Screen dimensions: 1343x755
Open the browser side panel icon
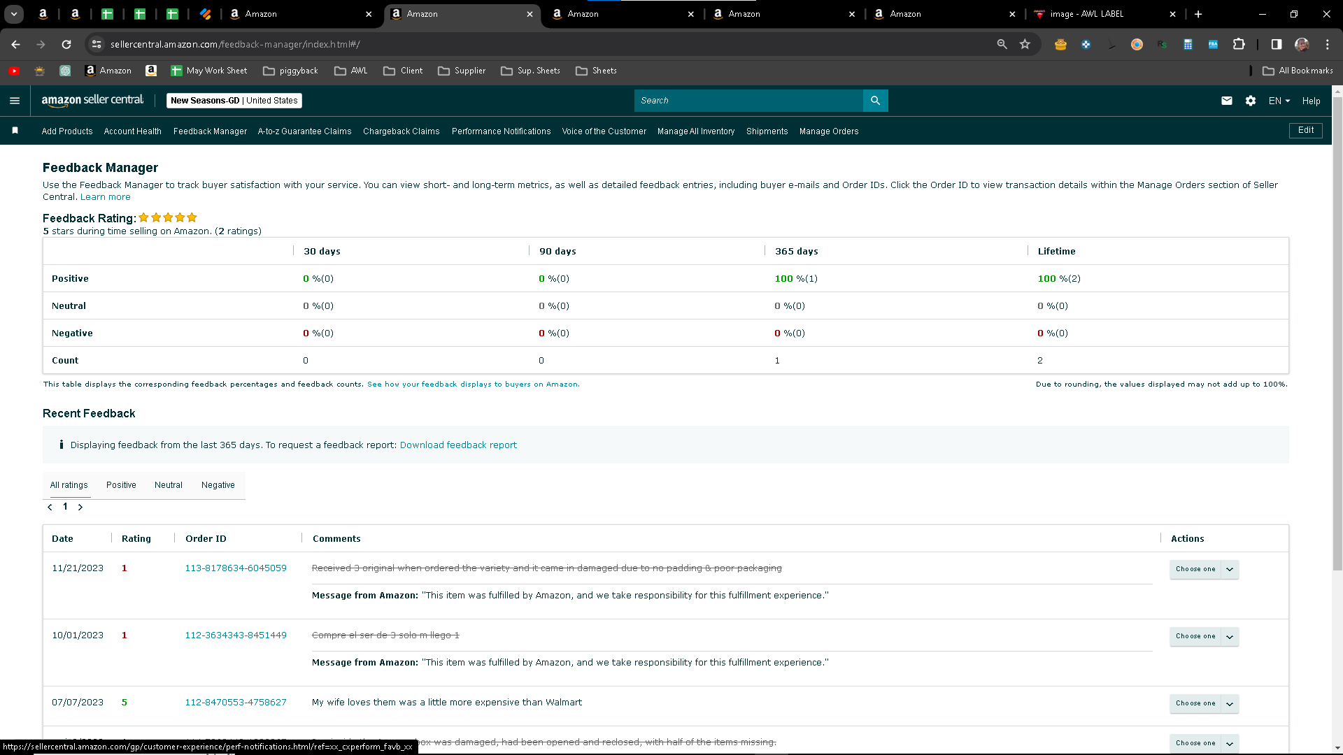click(1277, 44)
